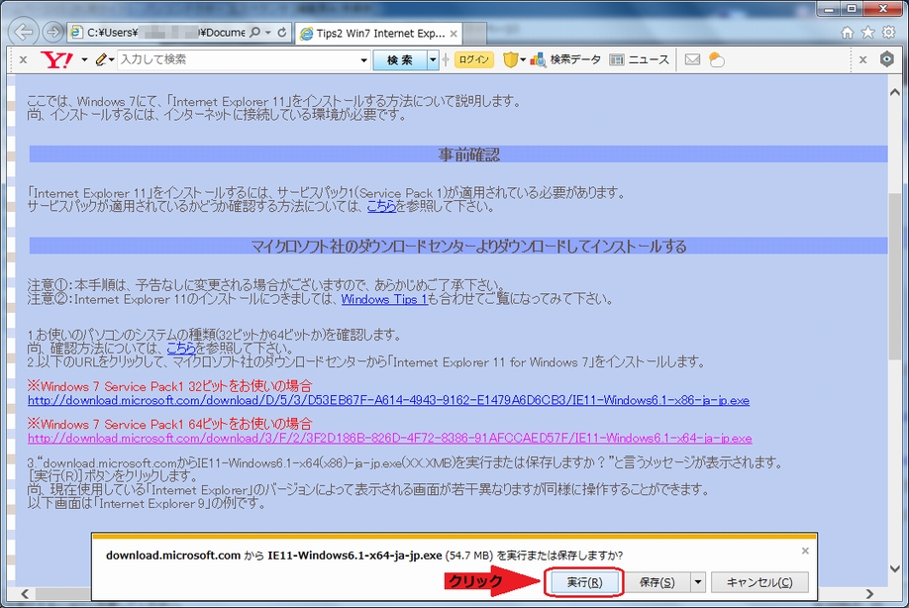Dismiss the download notification bar with X

(805, 551)
